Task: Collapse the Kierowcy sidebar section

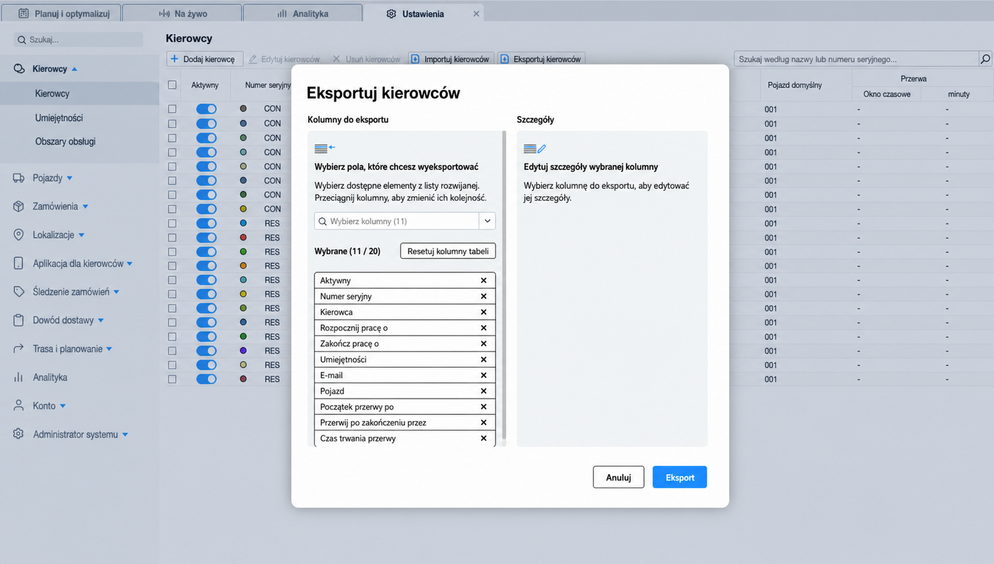Action: pyautogui.click(x=75, y=69)
